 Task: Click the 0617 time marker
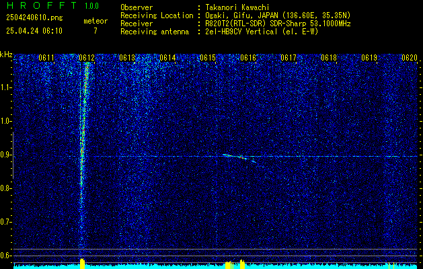pos(289,57)
